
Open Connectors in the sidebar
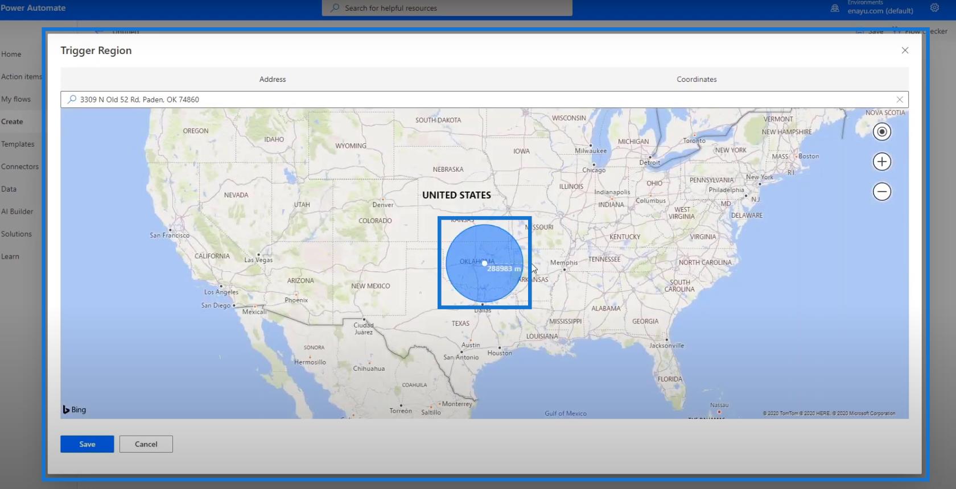20,167
